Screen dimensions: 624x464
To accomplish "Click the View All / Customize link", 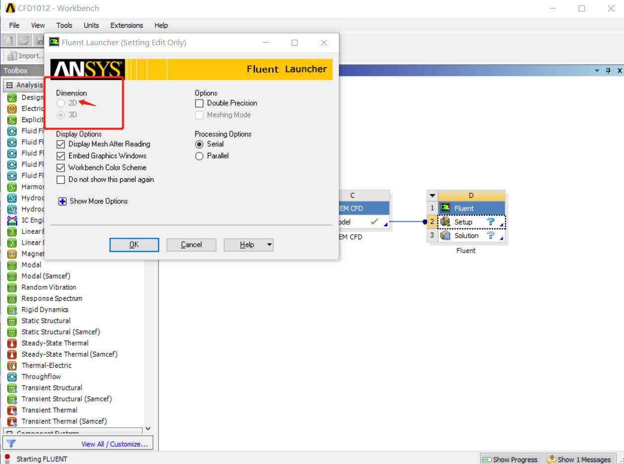I will point(114,444).
